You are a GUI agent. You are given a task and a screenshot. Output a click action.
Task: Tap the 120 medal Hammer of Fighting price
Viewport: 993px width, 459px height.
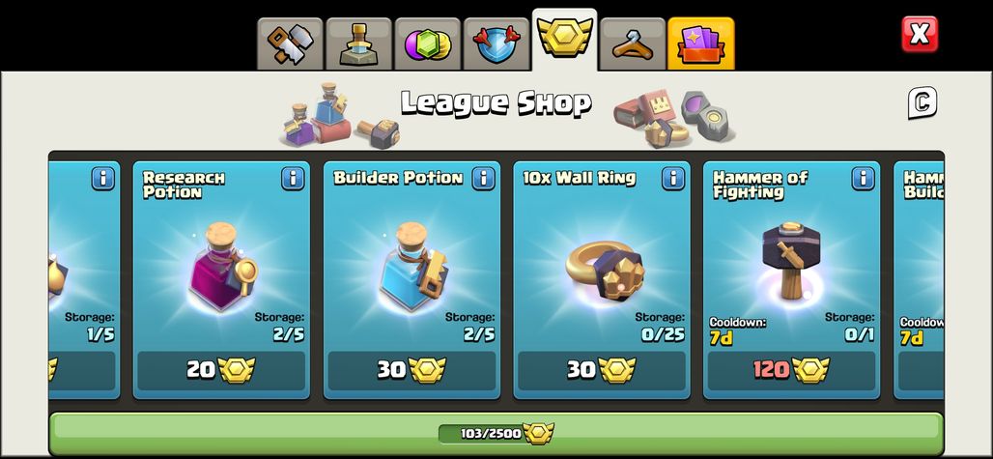[792, 370]
